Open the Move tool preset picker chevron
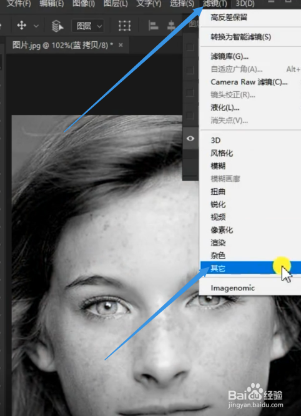Screen dimensions: 301x416 tap(36, 26)
